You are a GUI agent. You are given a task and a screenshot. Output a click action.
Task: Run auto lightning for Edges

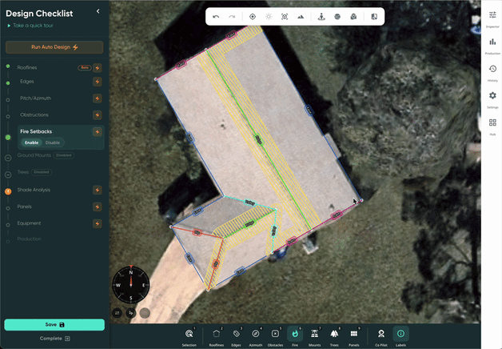[x=98, y=82]
